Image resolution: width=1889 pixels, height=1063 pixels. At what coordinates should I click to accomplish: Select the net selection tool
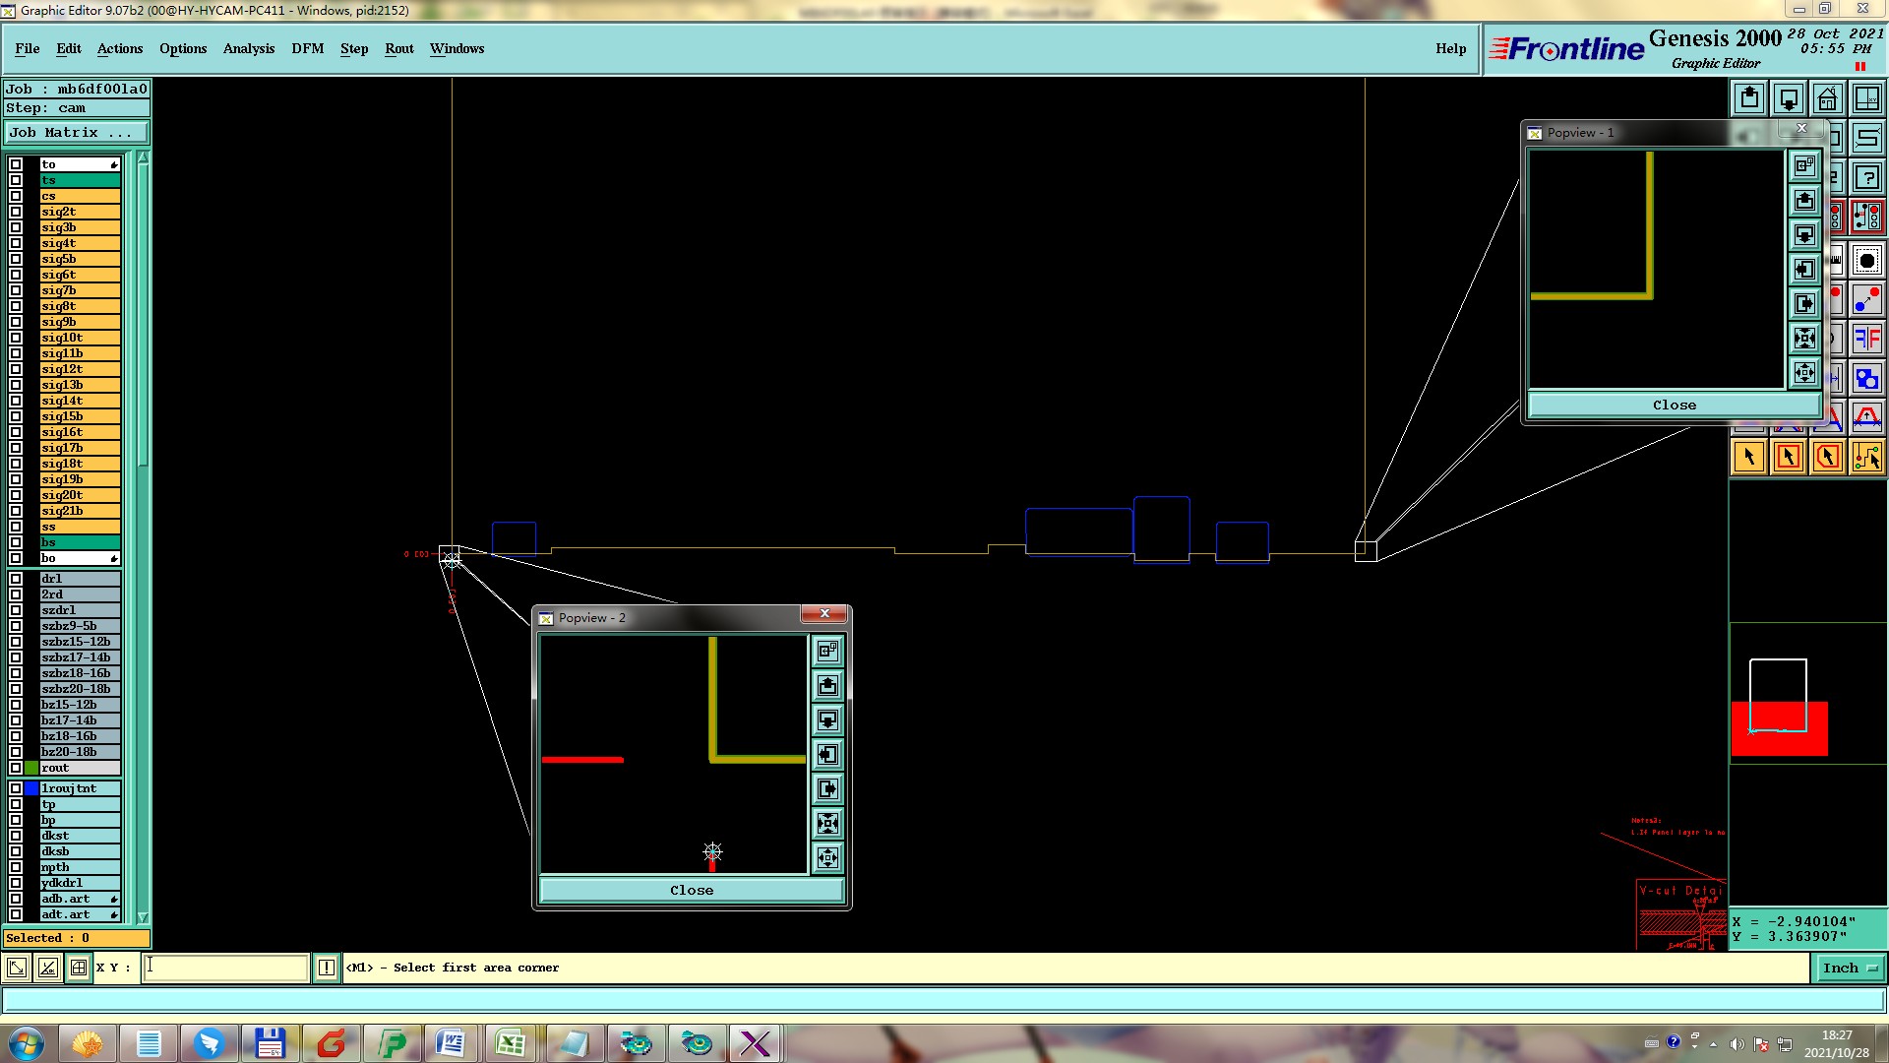(x=1866, y=457)
